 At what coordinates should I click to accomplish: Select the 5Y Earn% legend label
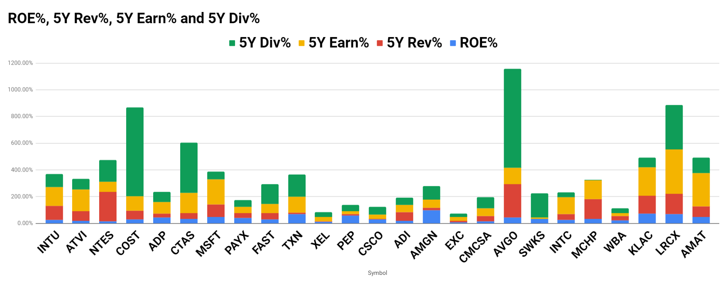pos(339,43)
